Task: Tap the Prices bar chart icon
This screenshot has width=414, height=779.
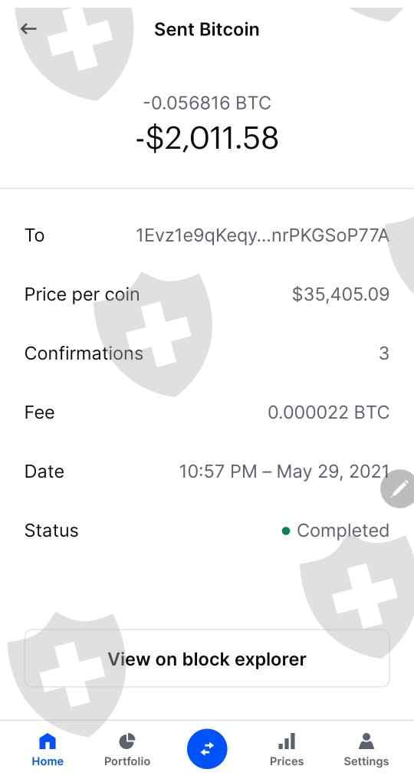Action: pos(287,741)
